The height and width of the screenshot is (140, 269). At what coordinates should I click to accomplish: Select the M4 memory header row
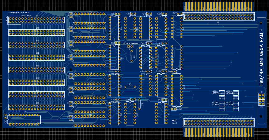coord(37,57)
